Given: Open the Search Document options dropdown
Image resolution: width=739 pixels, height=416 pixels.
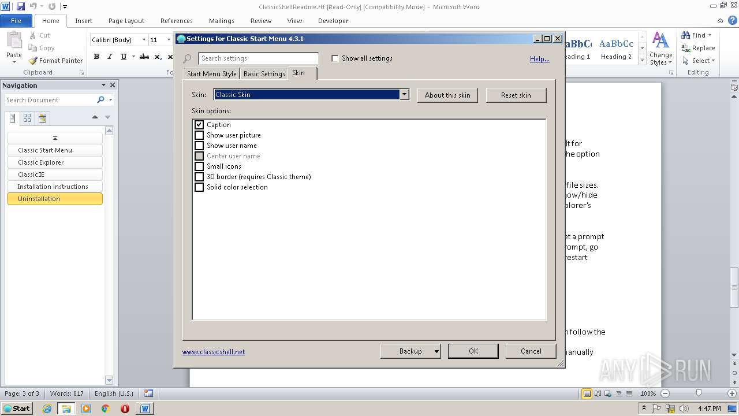Looking at the screenshot, I should (x=110, y=100).
